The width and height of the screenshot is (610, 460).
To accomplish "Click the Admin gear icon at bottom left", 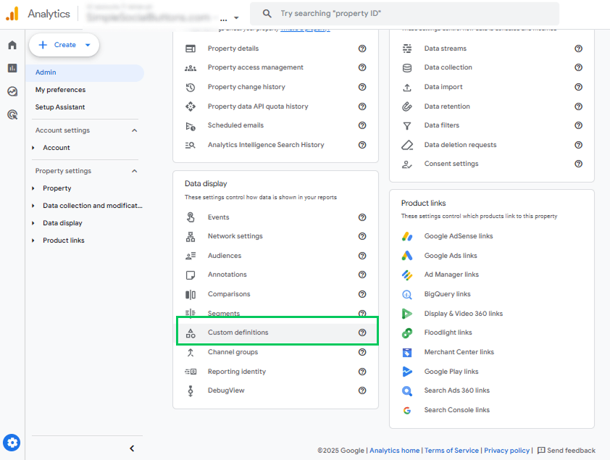I will [12, 443].
